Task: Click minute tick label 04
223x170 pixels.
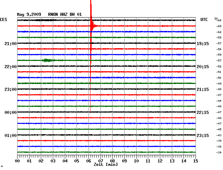Action: (x=65, y=161)
